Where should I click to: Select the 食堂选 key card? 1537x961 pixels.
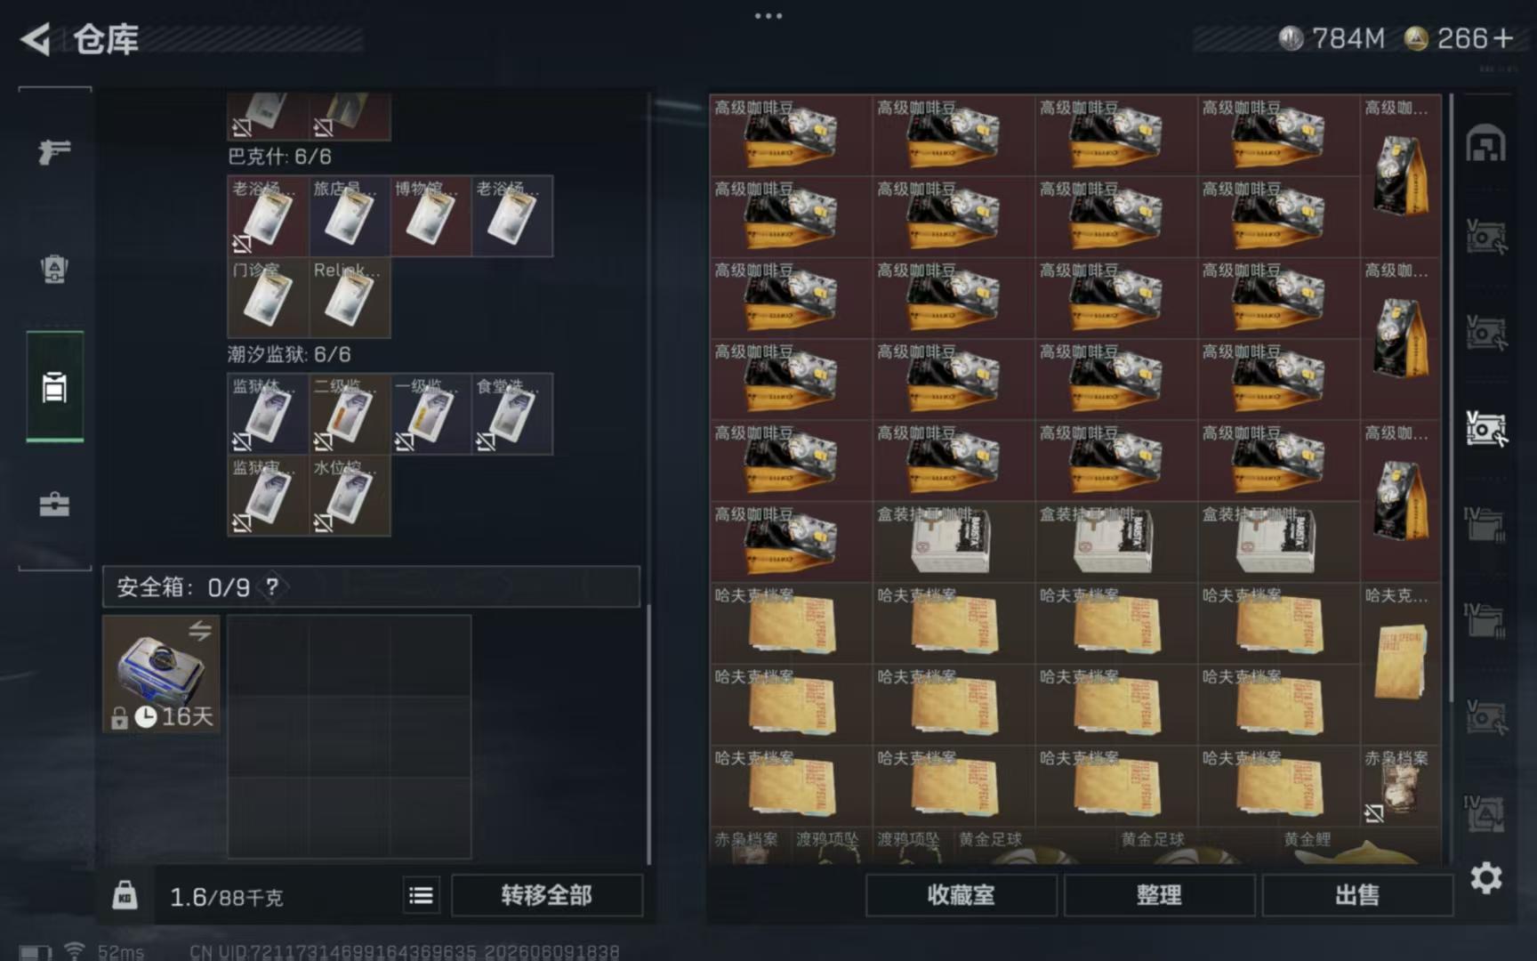(x=512, y=414)
